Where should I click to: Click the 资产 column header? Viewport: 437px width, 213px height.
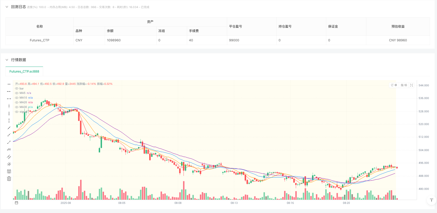coord(150,22)
